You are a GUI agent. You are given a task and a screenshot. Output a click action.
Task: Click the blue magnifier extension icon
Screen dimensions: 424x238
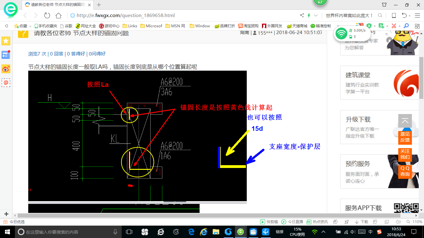406,26
